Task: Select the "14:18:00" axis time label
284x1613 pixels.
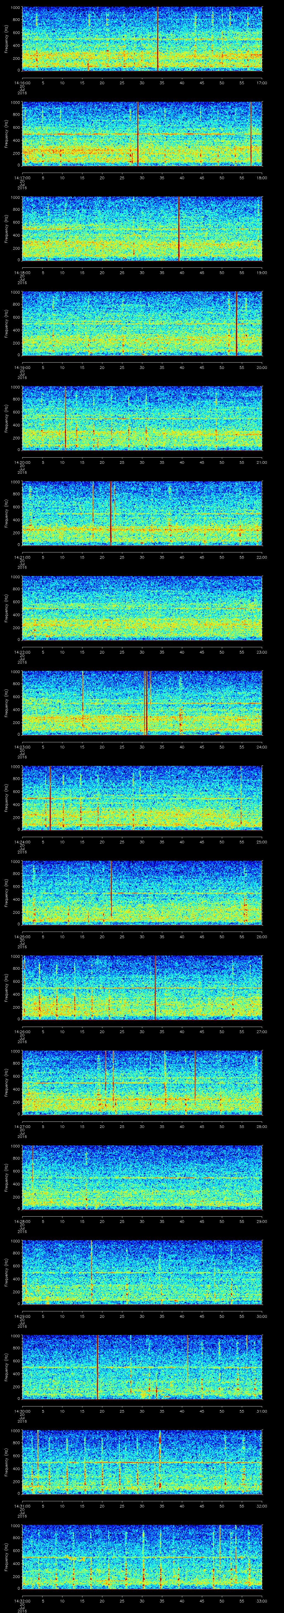Action: pyautogui.click(x=22, y=272)
